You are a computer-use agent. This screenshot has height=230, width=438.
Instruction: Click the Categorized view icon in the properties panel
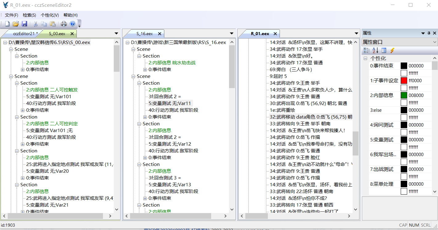366,50
